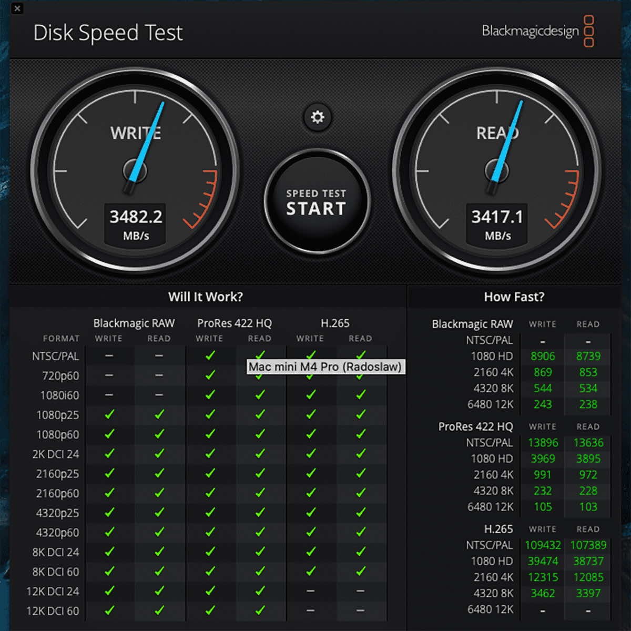Click the H.265 column header in Will It Work
This screenshot has width=631, height=631.
[x=335, y=323]
